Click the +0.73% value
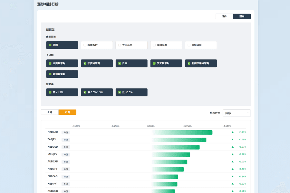The height and width of the screenshot is (193, 290). (x=242, y=162)
